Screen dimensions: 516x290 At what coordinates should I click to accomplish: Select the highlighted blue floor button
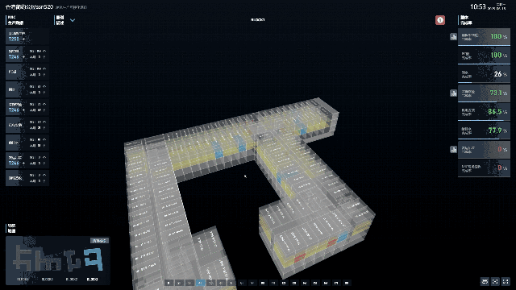click(201, 283)
